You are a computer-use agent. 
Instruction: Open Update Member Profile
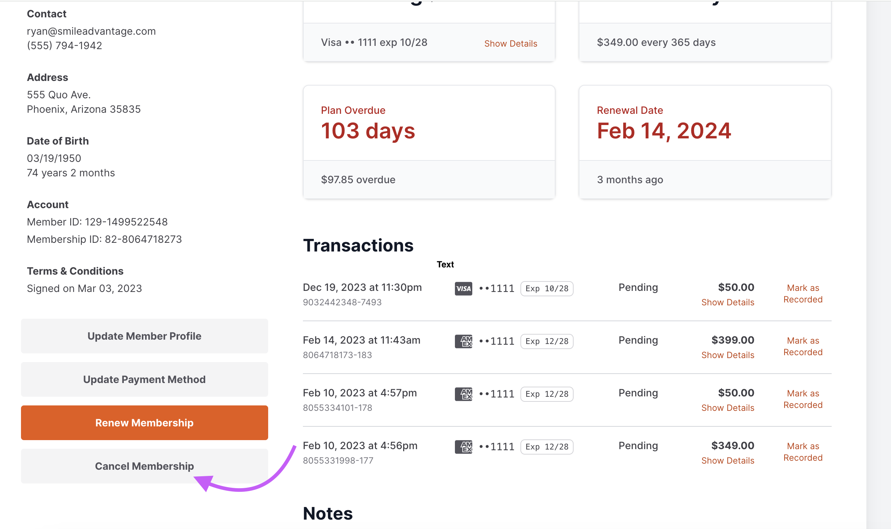coord(144,336)
